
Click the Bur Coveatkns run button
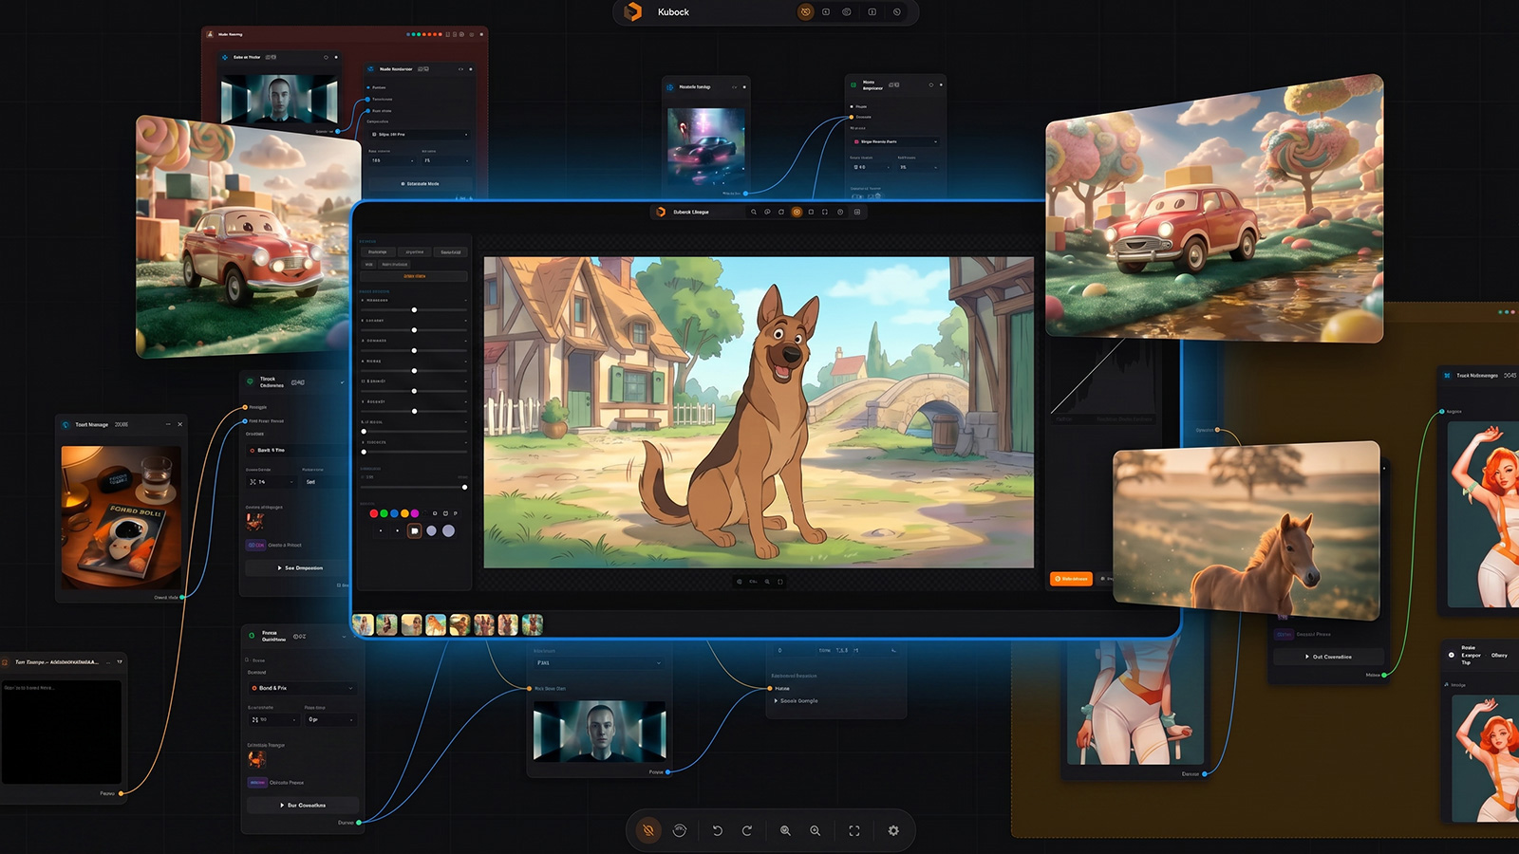(x=302, y=805)
